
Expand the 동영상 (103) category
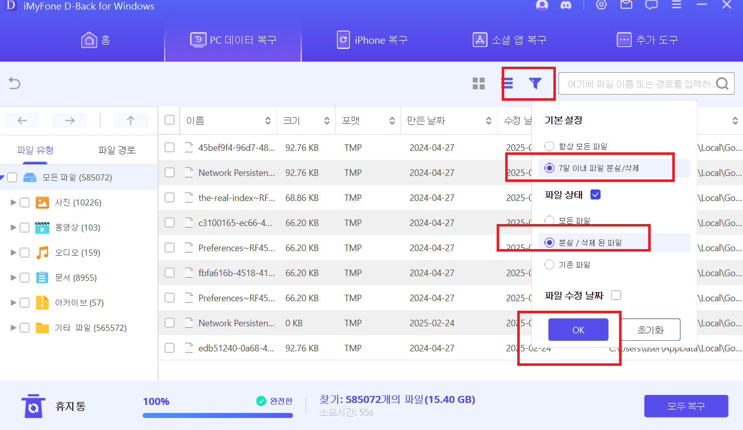(x=14, y=228)
